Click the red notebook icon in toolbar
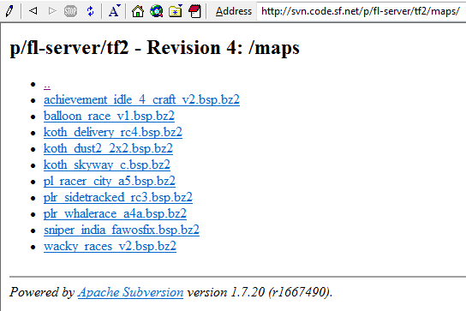 click(195, 11)
